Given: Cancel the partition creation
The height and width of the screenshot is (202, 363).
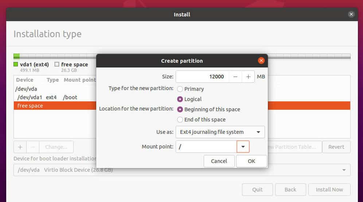Looking at the screenshot, I should click(219, 161).
